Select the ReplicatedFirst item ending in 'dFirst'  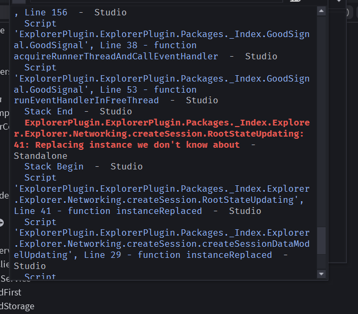(x=11, y=292)
